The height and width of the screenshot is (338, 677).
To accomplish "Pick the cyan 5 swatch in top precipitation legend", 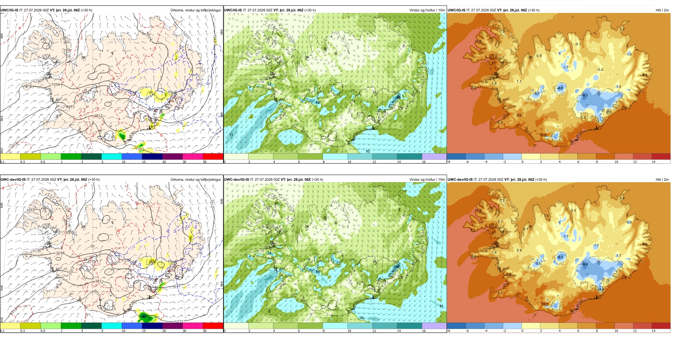I will point(112,157).
